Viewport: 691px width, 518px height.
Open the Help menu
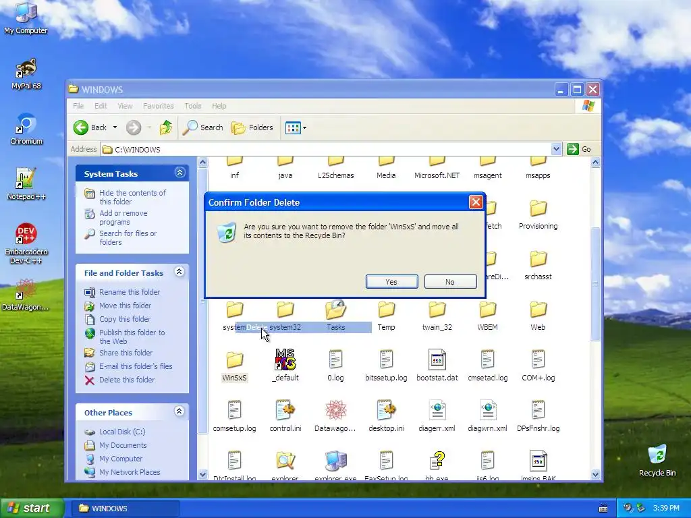coord(219,106)
